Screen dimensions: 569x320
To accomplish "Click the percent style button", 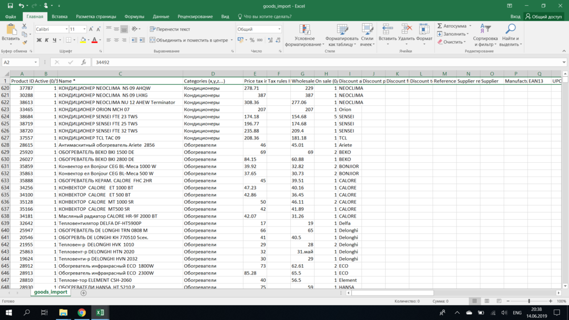I will 251,40.
